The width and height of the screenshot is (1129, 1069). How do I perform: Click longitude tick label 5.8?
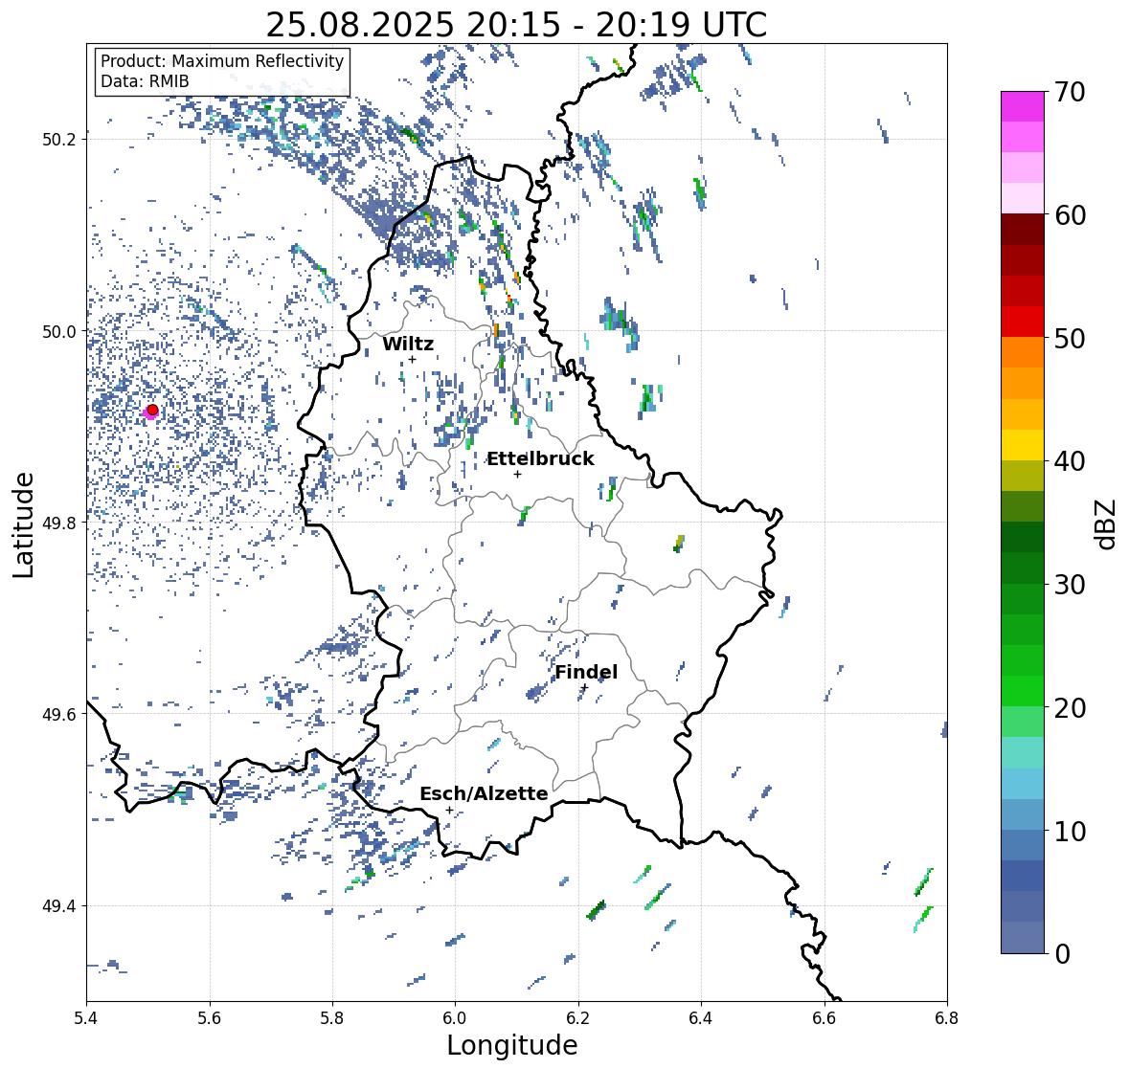click(332, 1017)
